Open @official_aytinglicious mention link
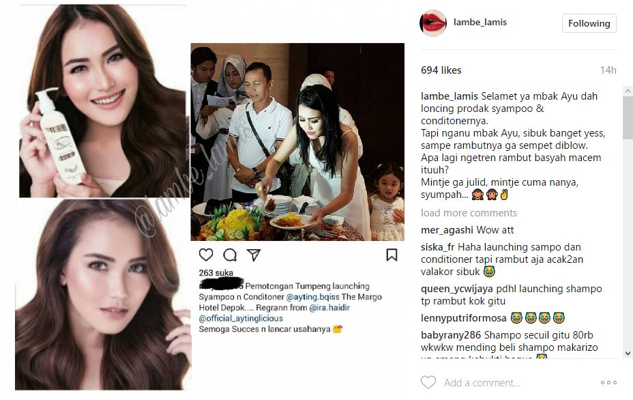The width and height of the screenshot is (633, 400). (241, 319)
